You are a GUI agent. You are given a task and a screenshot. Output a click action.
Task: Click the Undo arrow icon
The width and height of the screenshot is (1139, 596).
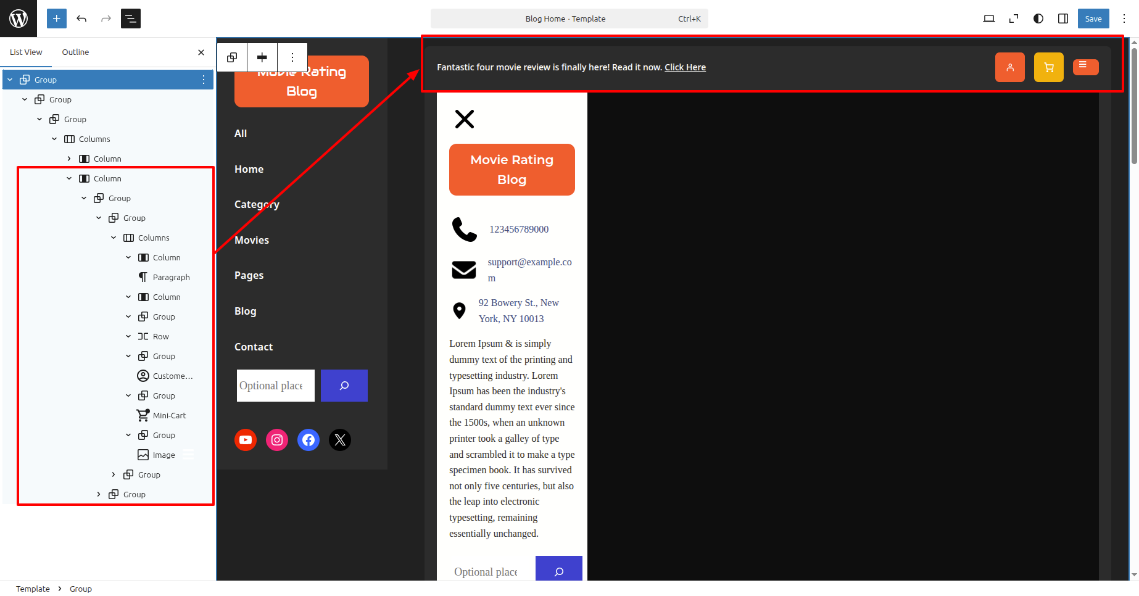point(81,19)
